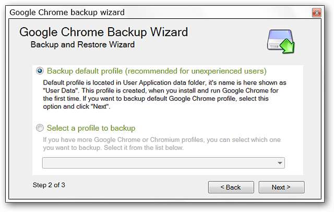Click the Google Chrome Backup Wizard heading
Screen dimensions: 334x212
(x=103, y=32)
